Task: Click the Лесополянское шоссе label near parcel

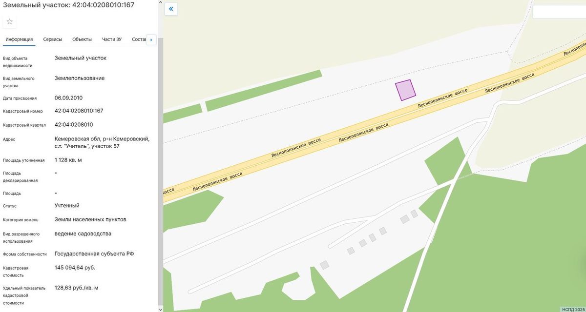Action: (442, 98)
